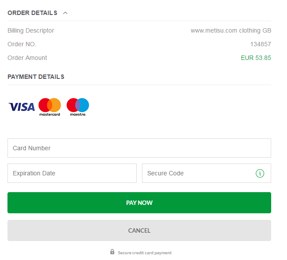Click the www.metisu.com clothing GB text
The height and width of the screenshot is (260, 287).
[x=231, y=30]
